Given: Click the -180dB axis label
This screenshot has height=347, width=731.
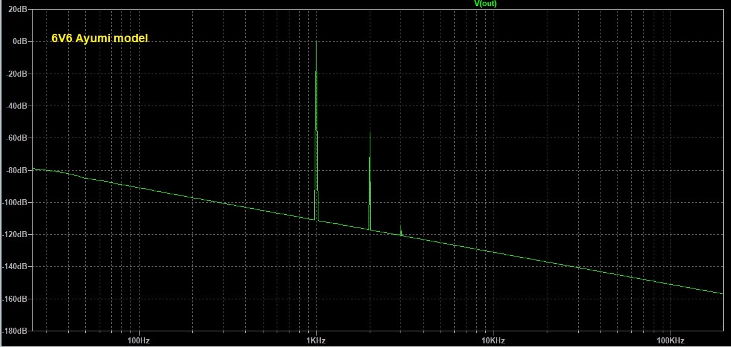Looking at the screenshot, I should point(14,331).
